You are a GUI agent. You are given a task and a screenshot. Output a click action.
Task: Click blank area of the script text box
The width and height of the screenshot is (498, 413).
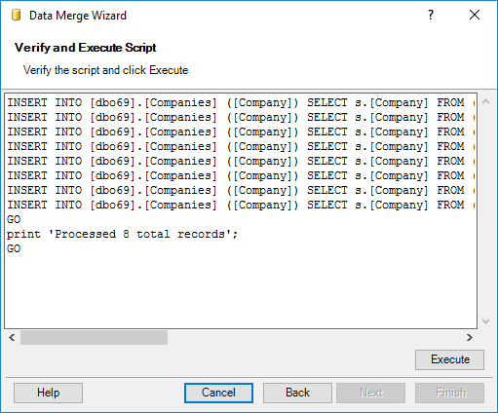[x=241, y=290]
